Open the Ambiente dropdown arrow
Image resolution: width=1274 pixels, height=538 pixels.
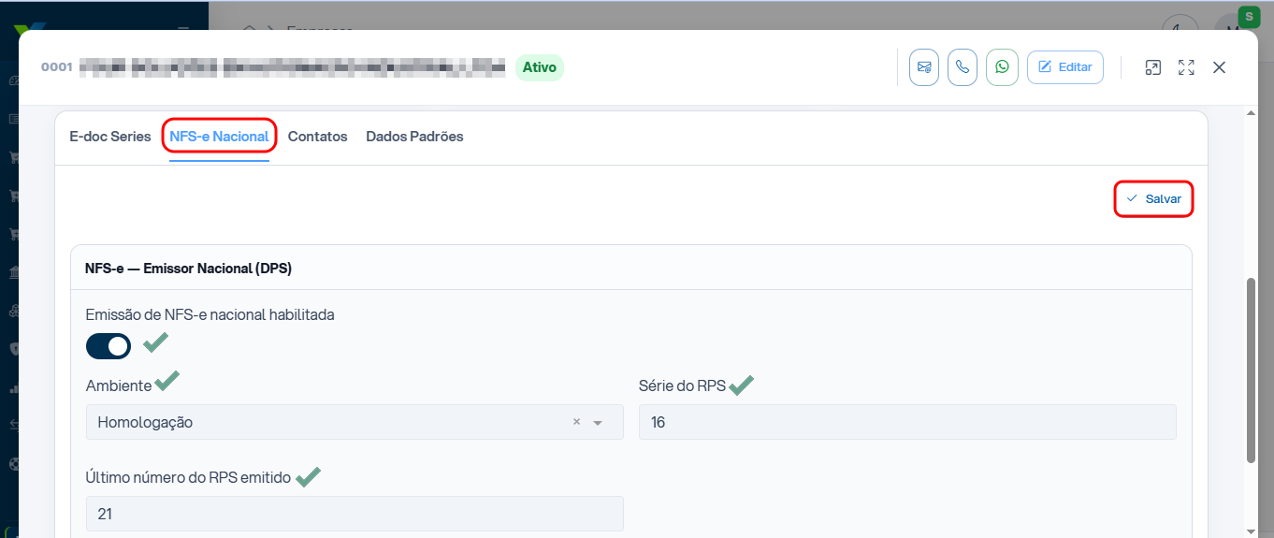[x=598, y=423]
